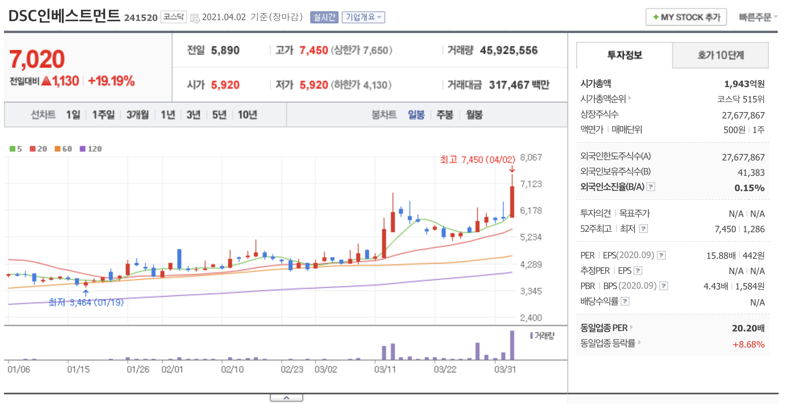Click the +19.19% change value
This screenshot has height=404, width=785.
tap(111, 81)
